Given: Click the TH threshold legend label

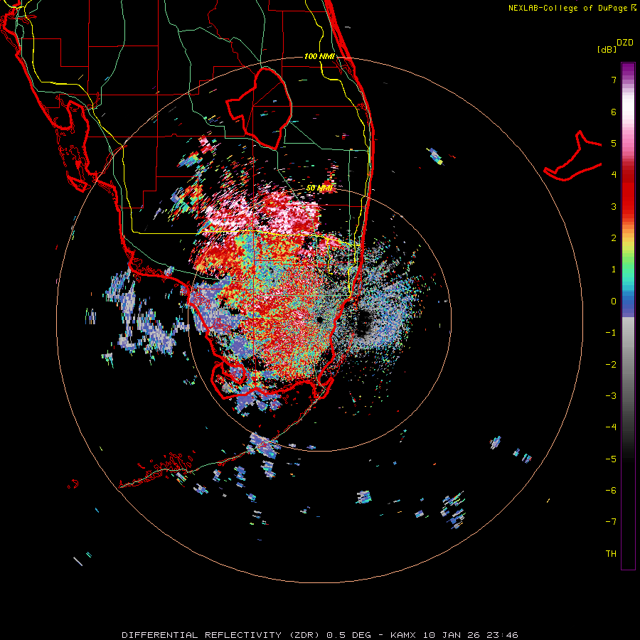Looking at the screenshot, I should (611, 554).
